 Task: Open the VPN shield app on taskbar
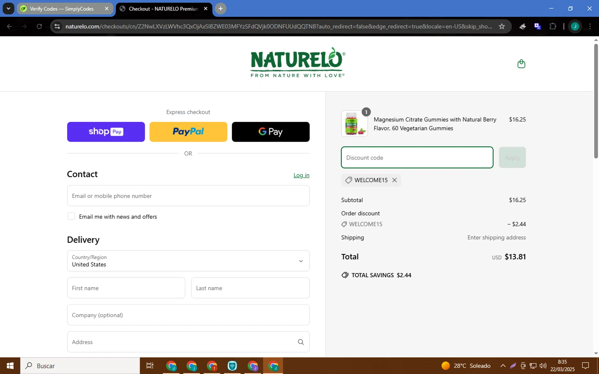[x=232, y=366]
